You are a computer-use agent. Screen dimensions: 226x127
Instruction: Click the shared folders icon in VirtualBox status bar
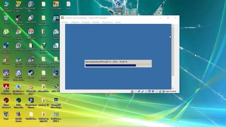(x=146, y=91)
